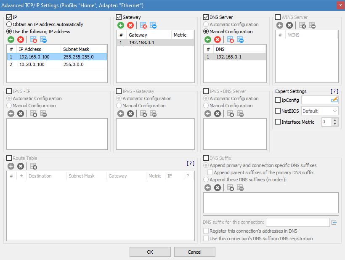This screenshot has width=345, height=260.
Task: Enable the WINS Server checkbox
Action: pyautogui.click(x=278, y=17)
